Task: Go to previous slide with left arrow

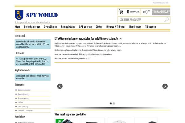Action: 60,86
